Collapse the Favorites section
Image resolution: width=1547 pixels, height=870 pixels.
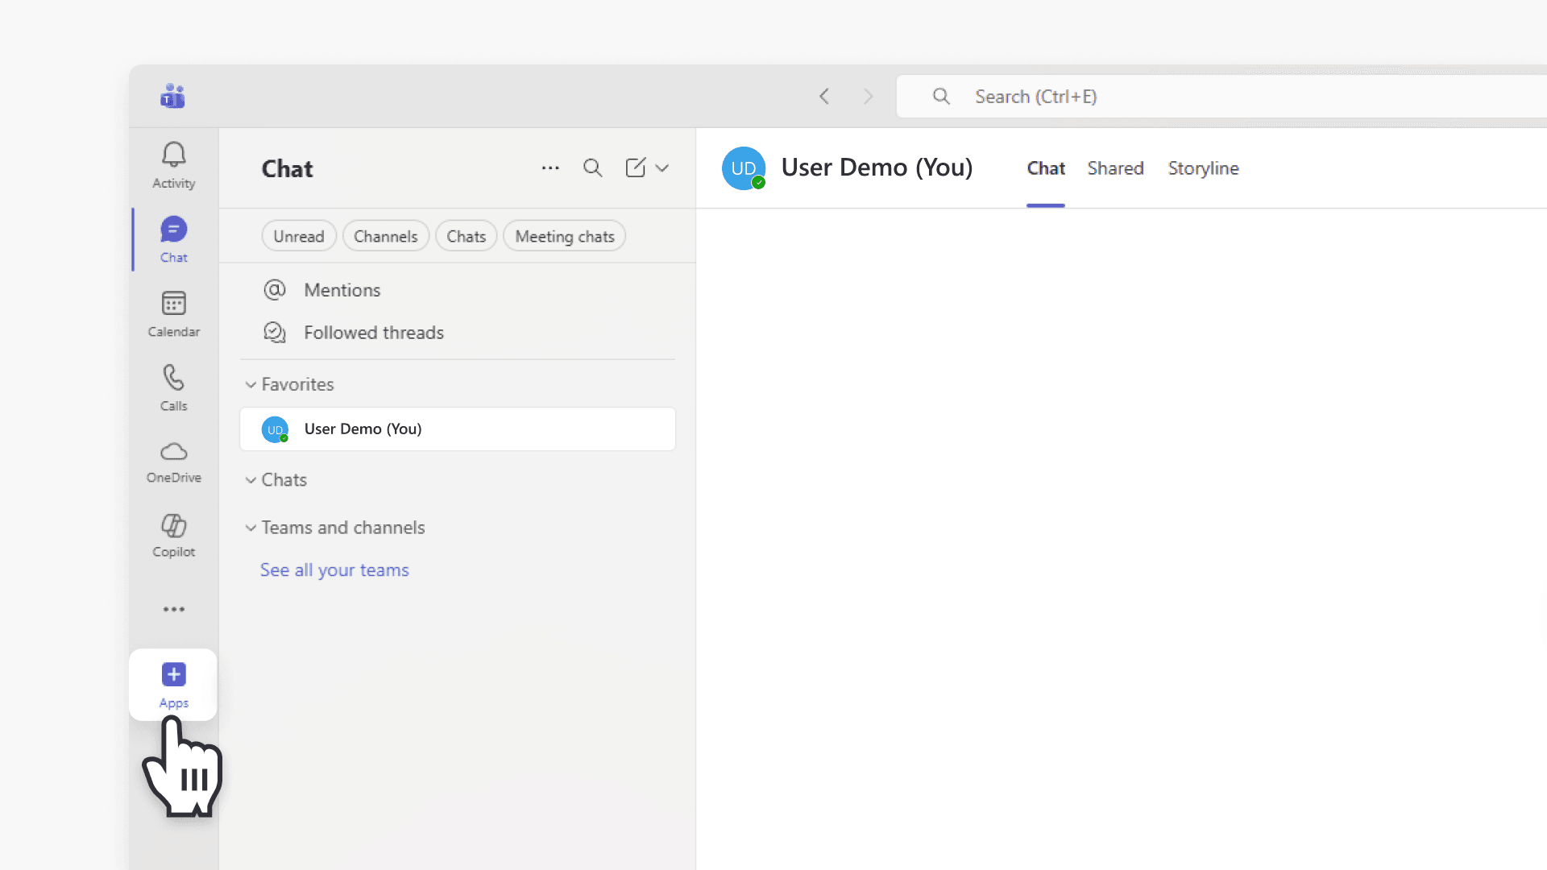(x=251, y=384)
